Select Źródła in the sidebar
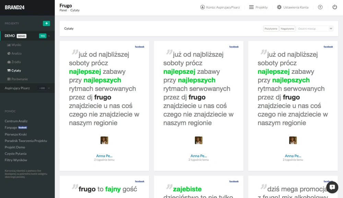This screenshot has height=198, width=343. [16, 62]
